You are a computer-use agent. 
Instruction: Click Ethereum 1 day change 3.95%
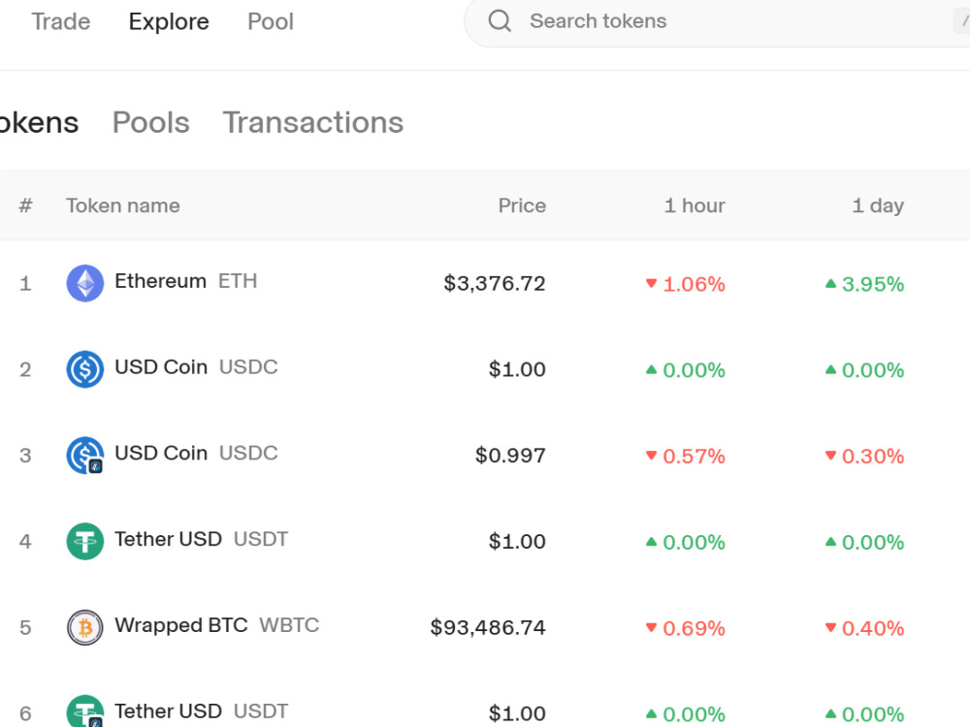pos(864,284)
